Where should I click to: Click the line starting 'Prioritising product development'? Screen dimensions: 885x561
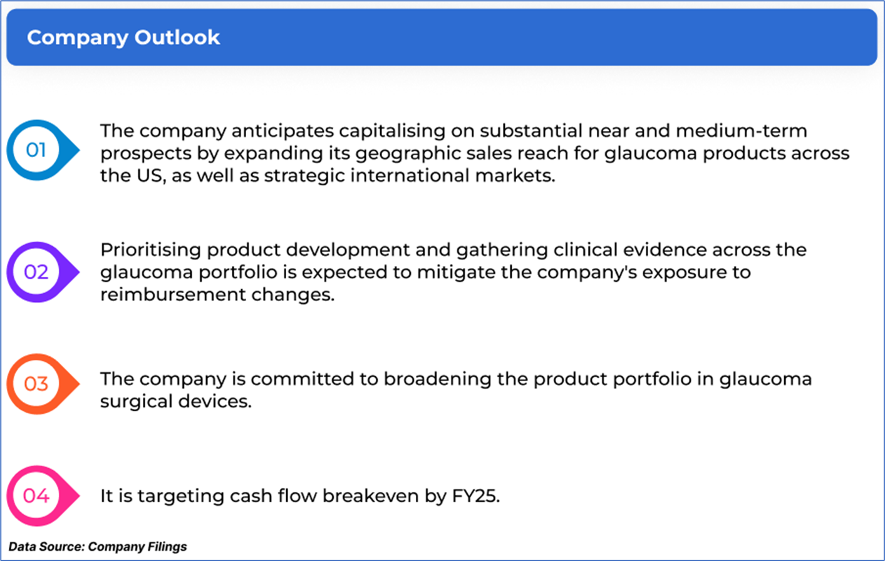point(453,250)
